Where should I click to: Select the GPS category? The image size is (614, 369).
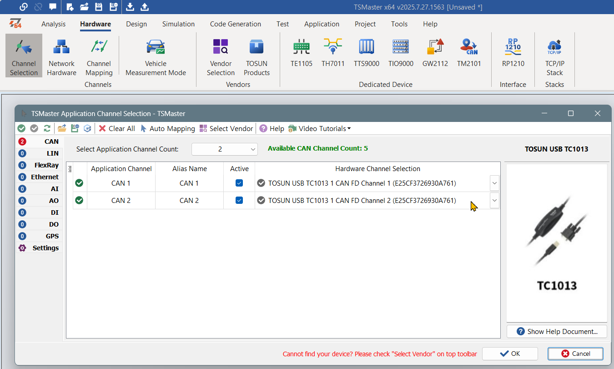[x=39, y=236]
